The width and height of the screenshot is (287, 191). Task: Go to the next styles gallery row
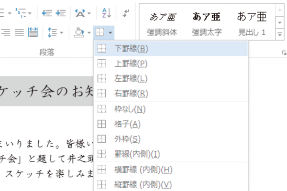280,22
